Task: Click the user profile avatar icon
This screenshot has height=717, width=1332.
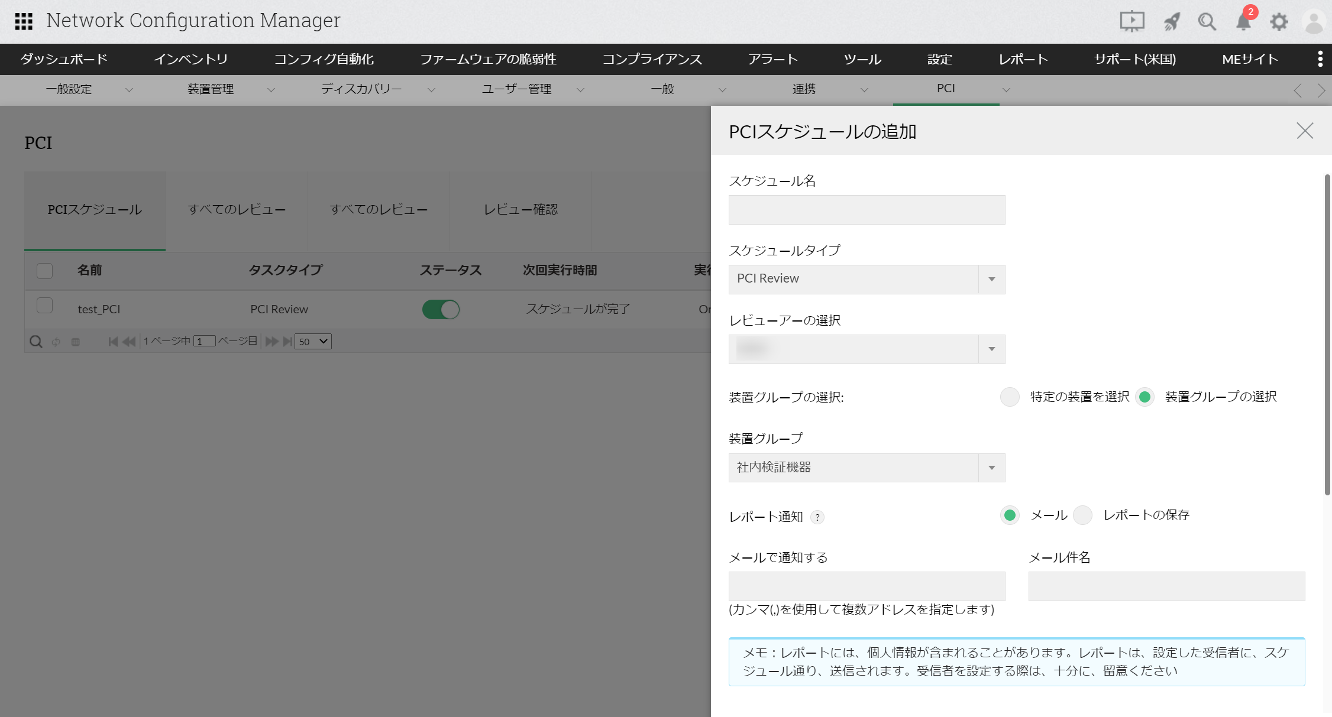Action: pos(1314,22)
